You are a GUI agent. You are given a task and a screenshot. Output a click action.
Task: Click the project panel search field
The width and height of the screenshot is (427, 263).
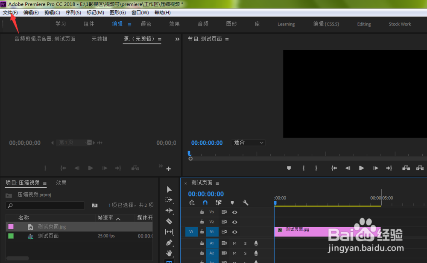(45, 206)
